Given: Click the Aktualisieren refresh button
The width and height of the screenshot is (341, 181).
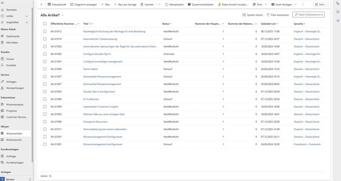Looking at the screenshot, I should (x=174, y=4).
